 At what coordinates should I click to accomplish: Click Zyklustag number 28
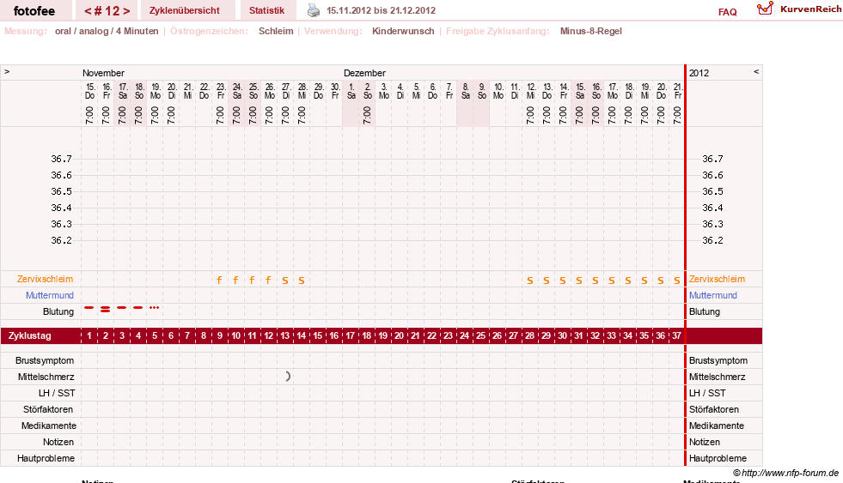pyautogui.click(x=529, y=336)
